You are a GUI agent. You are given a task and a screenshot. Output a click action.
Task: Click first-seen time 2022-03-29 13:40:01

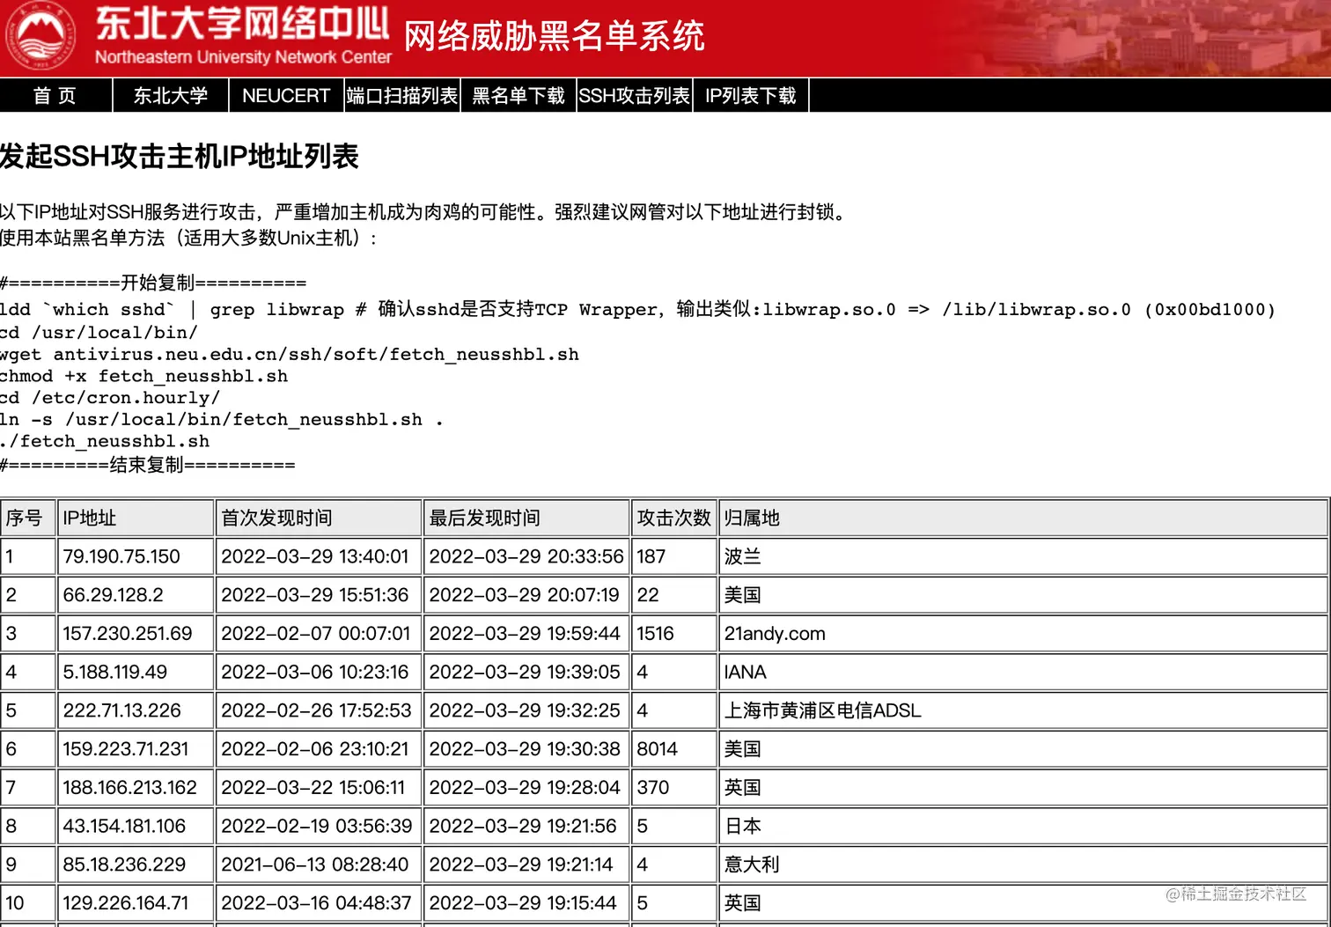315,556
